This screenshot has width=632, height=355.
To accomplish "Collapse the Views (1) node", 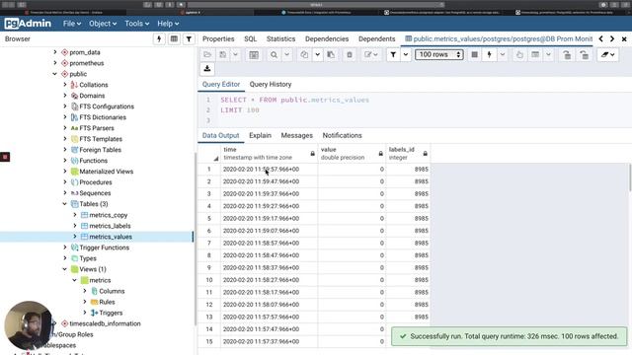I will (x=64, y=269).
